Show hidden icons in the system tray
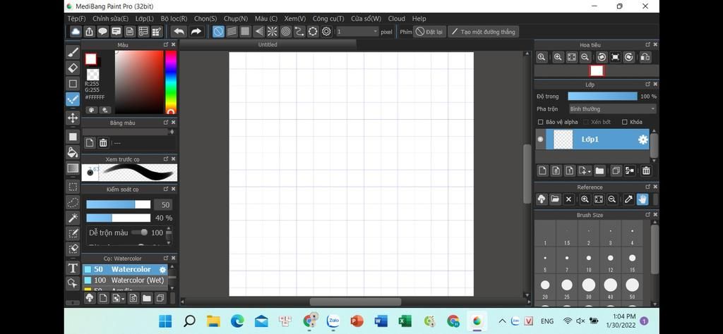Viewport: 723px width, 334px height. pyautogui.click(x=502, y=321)
